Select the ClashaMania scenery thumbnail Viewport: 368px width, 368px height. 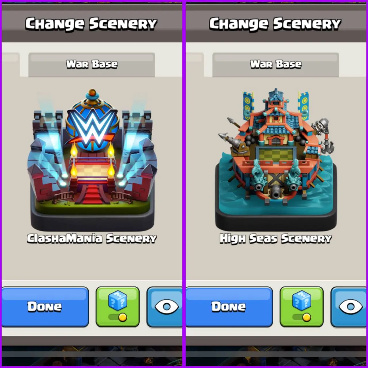tap(92, 160)
